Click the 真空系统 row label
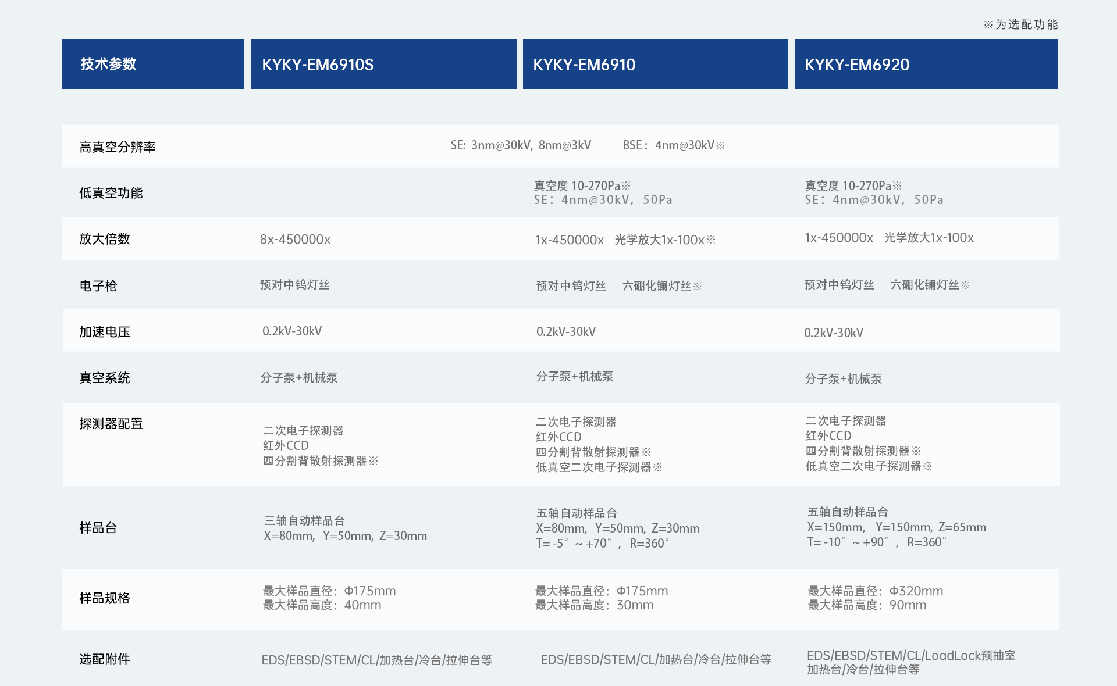The image size is (1117, 686). pyautogui.click(x=105, y=378)
